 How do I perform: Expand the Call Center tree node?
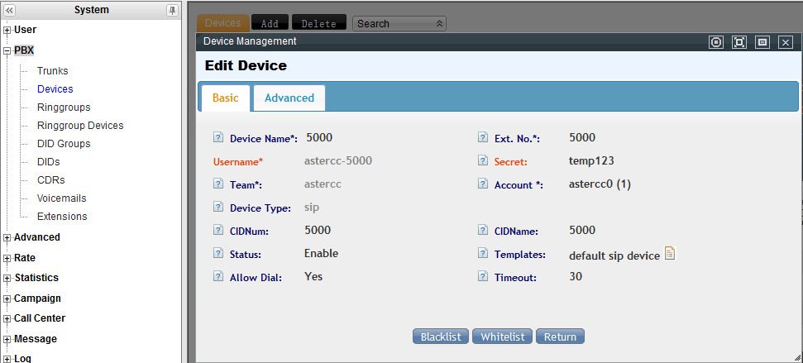click(7, 318)
